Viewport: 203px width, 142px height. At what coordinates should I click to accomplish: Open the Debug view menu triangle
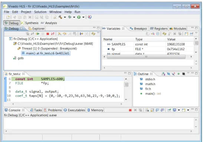click(98, 33)
